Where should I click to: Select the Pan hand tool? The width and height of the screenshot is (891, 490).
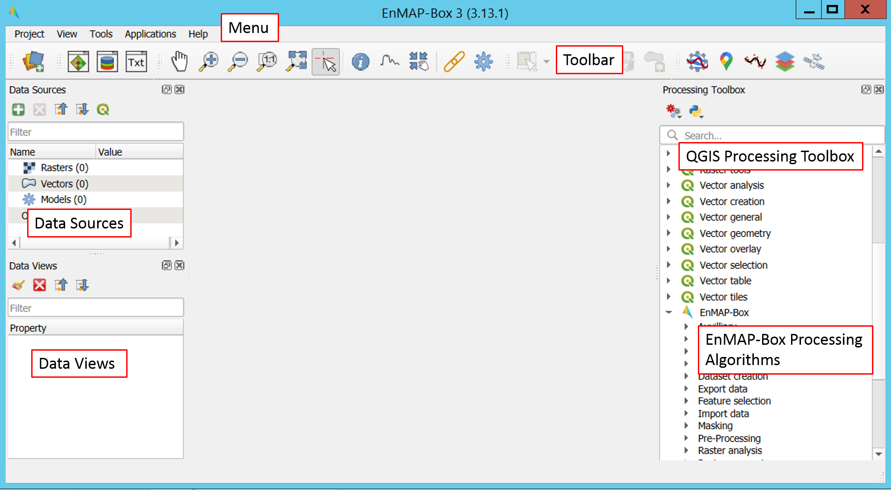(x=180, y=62)
